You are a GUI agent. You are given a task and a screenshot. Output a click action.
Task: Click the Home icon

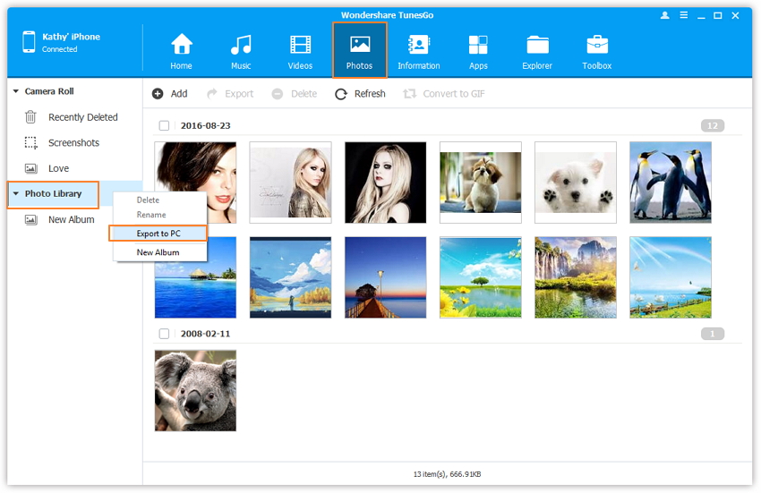click(182, 45)
